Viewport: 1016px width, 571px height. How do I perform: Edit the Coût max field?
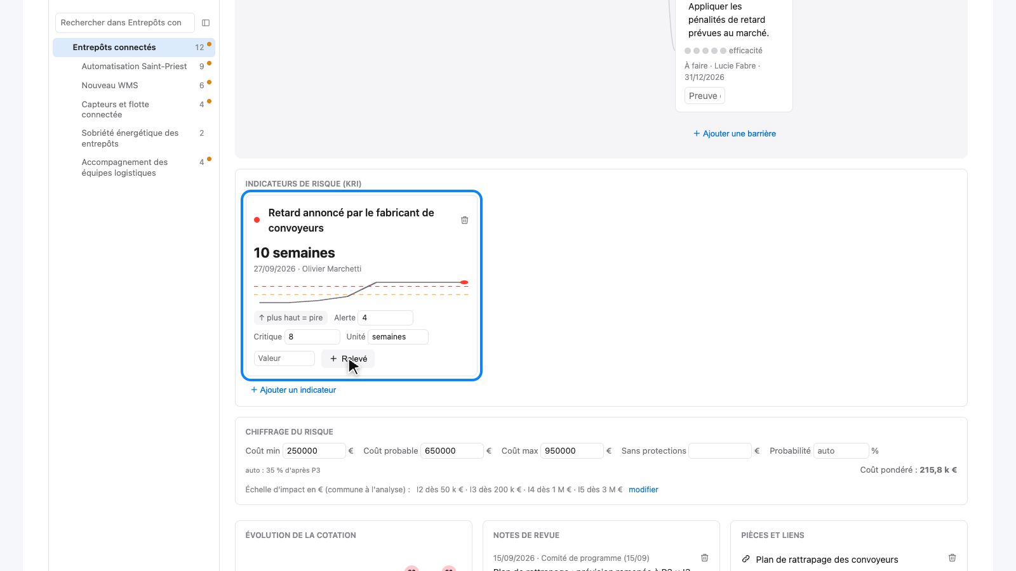coord(572,451)
